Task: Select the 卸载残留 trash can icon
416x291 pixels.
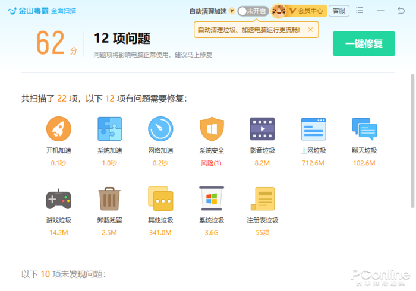Action: 109,199
